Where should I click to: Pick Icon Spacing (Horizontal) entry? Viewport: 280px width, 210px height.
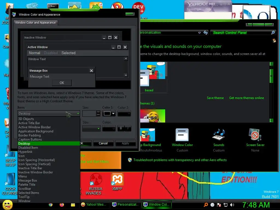tap(49, 160)
